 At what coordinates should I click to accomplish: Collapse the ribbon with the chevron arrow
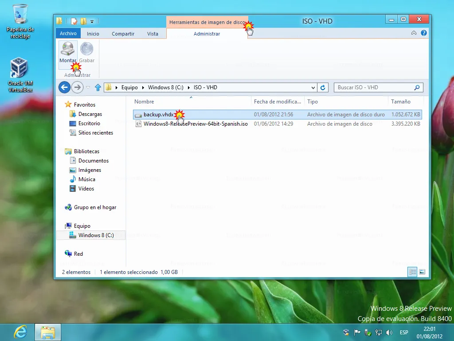(x=414, y=33)
